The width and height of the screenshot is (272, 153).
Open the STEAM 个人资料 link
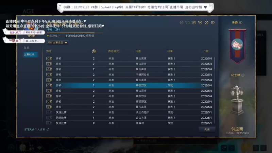click(35, 130)
